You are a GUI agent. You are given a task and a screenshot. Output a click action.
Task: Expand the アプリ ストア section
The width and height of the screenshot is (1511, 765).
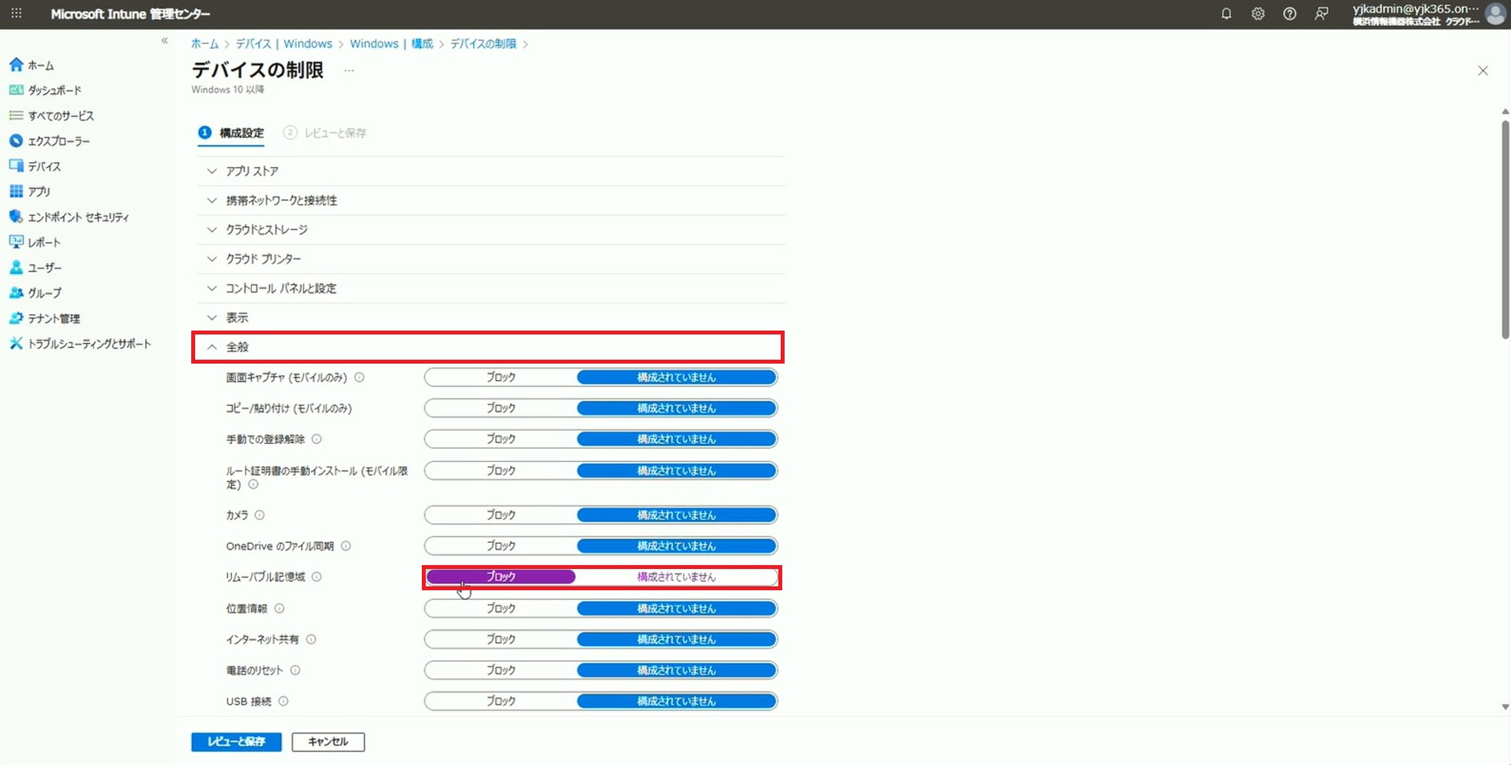pyautogui.click(x=252, y=171)
